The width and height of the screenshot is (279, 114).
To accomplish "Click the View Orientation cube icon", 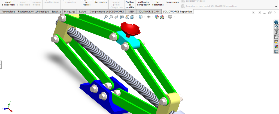I will tap(132, 17).
